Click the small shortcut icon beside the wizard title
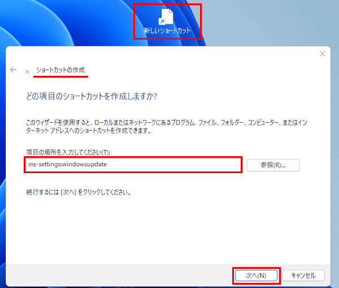The height and width of the screenshot is (288, 339). pyautogui.click(x=27, y=72)
